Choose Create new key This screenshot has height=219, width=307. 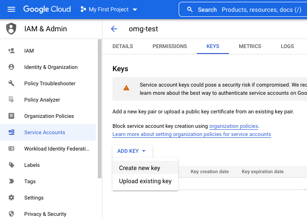coord(145,168)
